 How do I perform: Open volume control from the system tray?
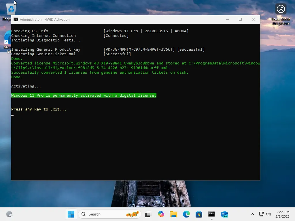[x=268, y=214]
